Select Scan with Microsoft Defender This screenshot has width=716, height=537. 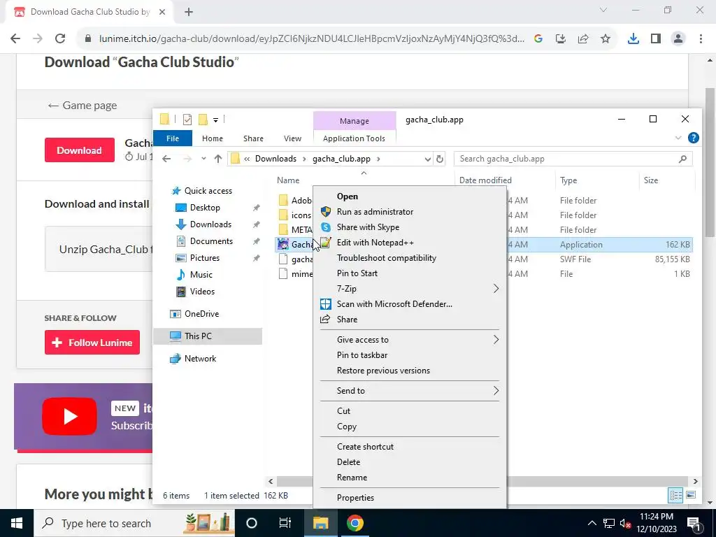pos(394,304)
